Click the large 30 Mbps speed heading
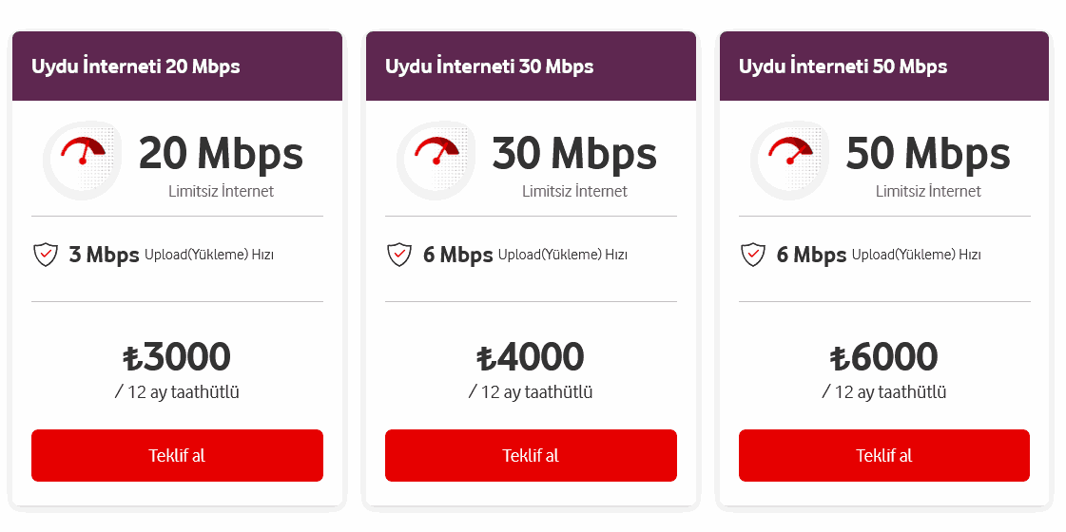This screenshot has height=532, width=1066. 574,154
